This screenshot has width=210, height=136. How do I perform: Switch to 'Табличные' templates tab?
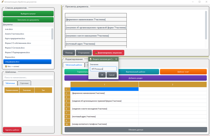pyautogui.click(x=10, y=83)
